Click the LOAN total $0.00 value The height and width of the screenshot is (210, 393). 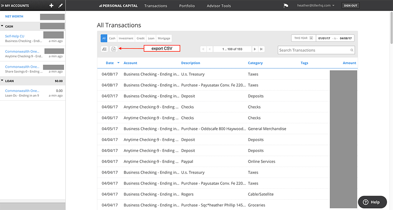click(59, 81)
